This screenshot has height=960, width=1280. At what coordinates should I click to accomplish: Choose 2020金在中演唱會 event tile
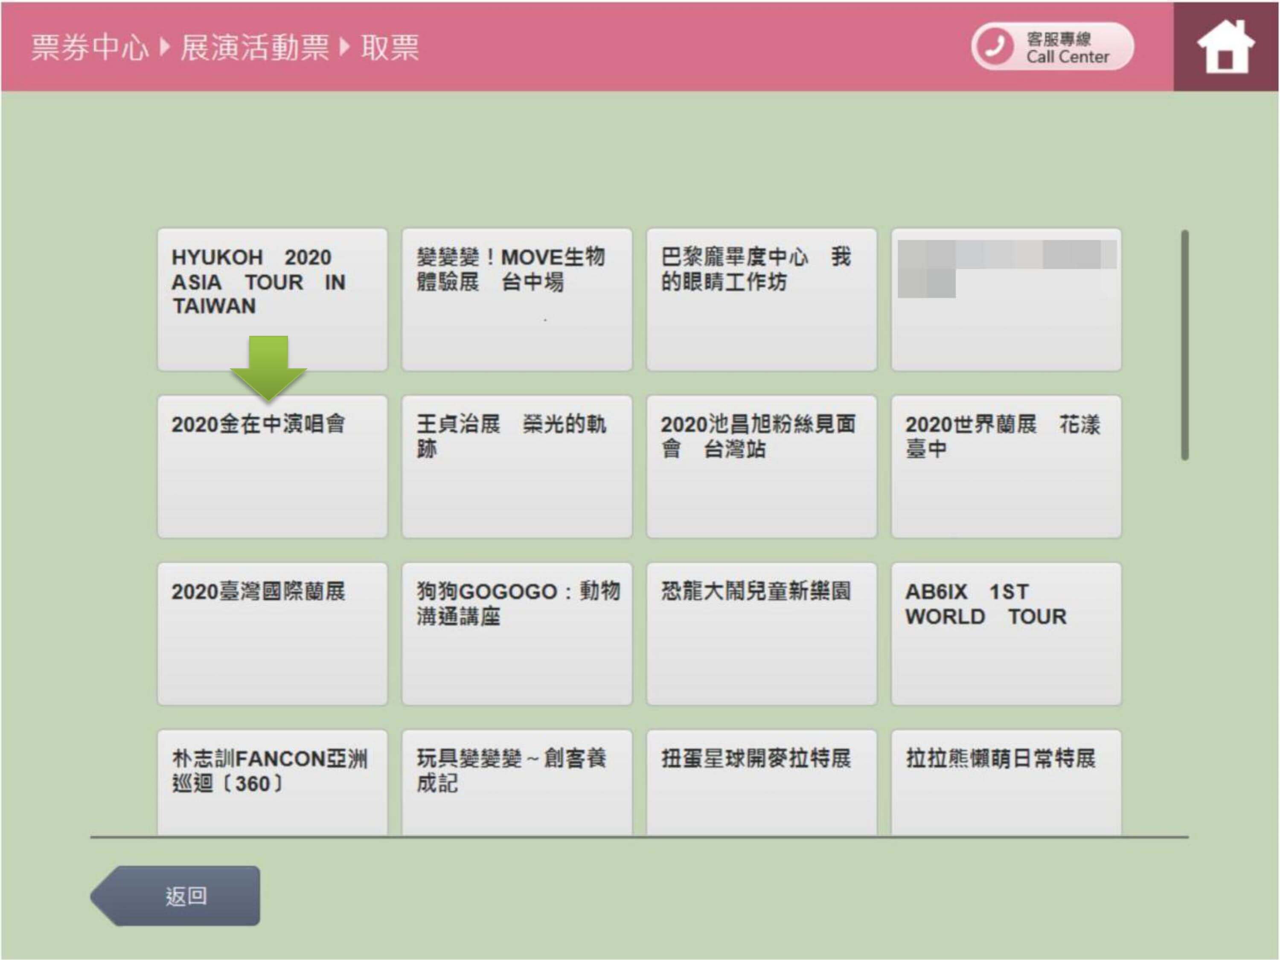click(x=273, y=466)
